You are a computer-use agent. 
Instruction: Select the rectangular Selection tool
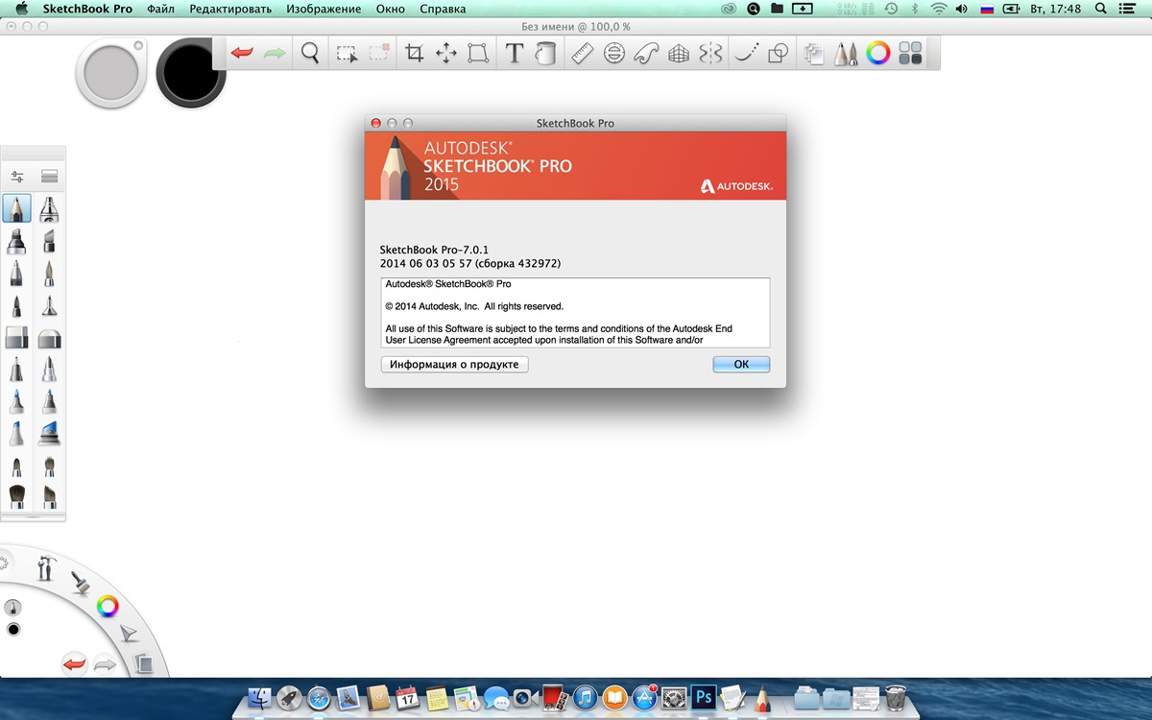point(347,54)
